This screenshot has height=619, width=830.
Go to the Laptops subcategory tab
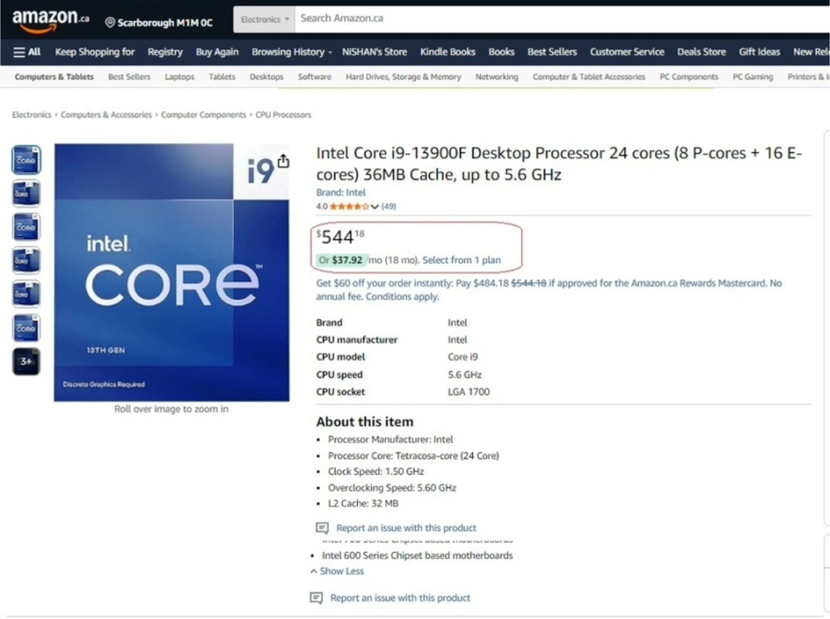pyautogui.click(x=179, y=77)
